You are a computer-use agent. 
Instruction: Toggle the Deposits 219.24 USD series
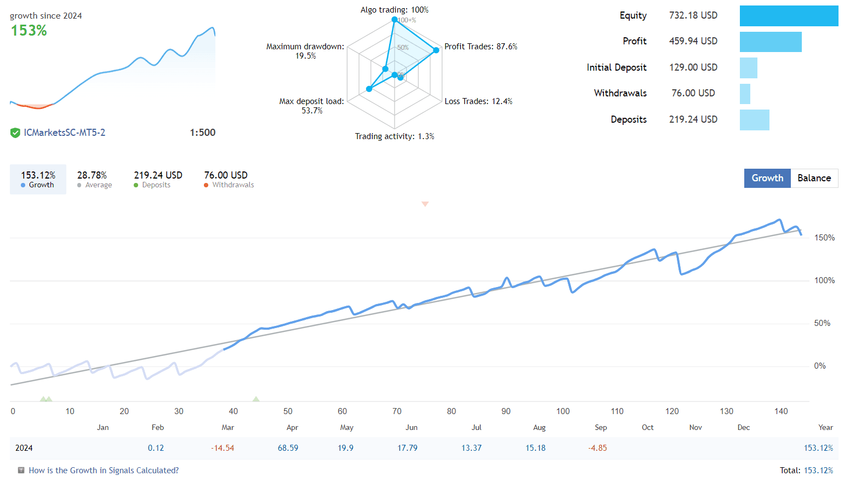tap(158, 179)
